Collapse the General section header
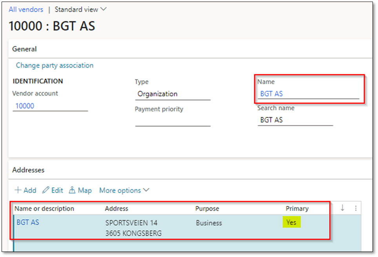 (x=24, y=49)
